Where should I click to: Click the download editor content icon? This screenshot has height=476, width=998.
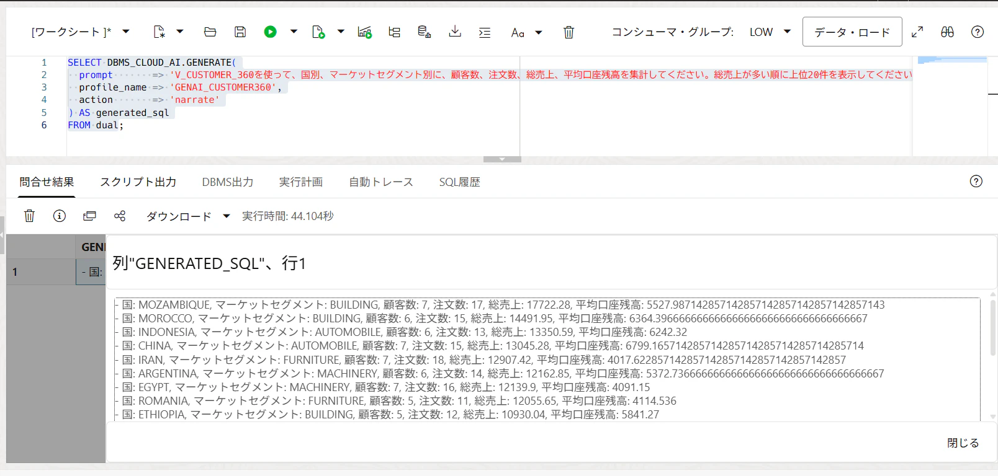point(455,32)
